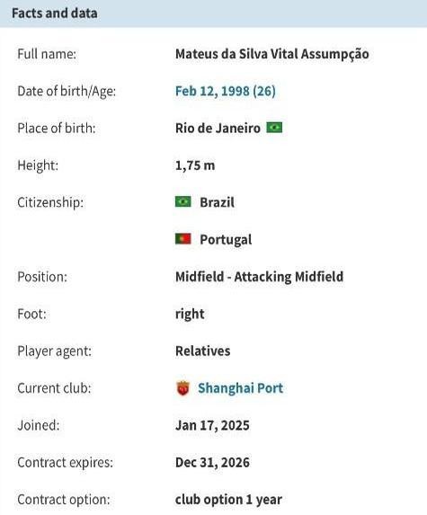Click the Brazil citizenship text

[218, 202]
